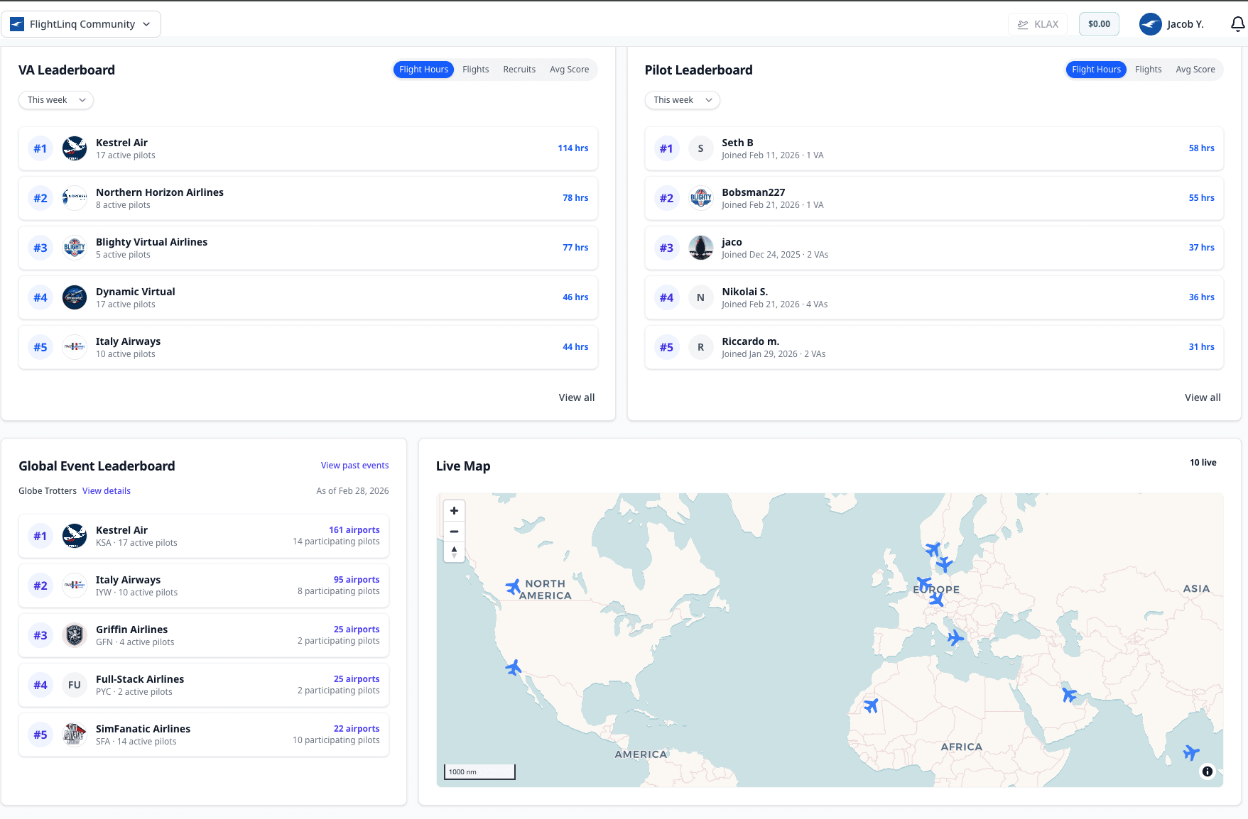Open the View past events link
Image resolution: width=1248 pixels, height=819 pixels.
(354, 465)
